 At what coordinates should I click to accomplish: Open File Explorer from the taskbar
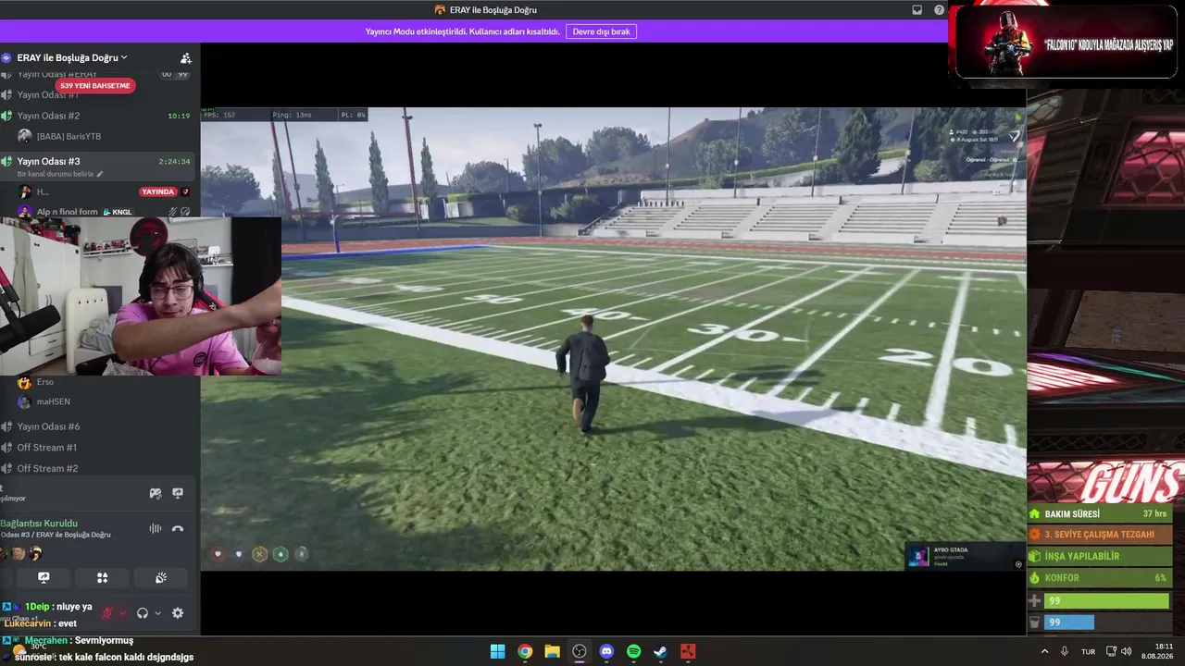[552, 651]
